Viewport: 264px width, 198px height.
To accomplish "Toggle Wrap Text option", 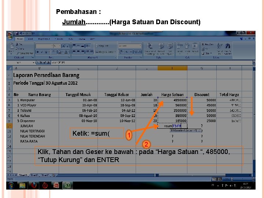I will tap(102, 46).
